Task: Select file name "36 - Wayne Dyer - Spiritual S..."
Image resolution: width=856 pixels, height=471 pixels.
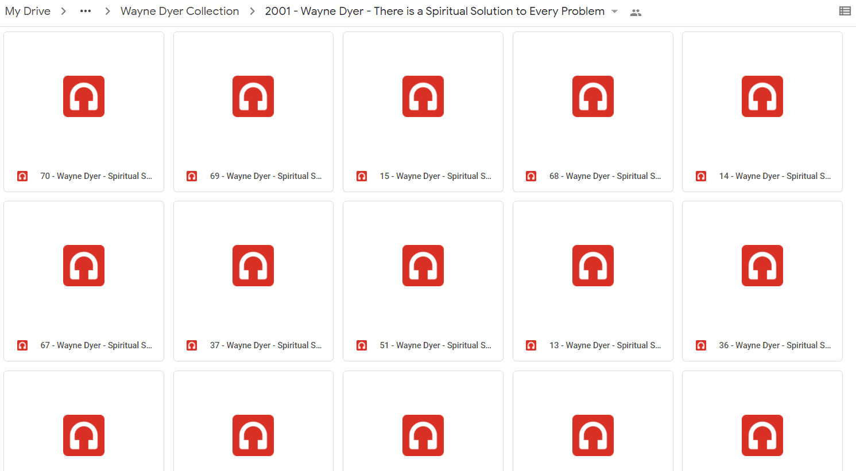Action: pyautogui.click(x=775, y=345)
